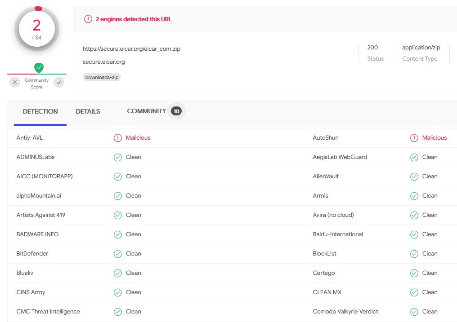457x322 pixels.
Task: Select the Antiy-AVL engine name
Action: [29, 137]
